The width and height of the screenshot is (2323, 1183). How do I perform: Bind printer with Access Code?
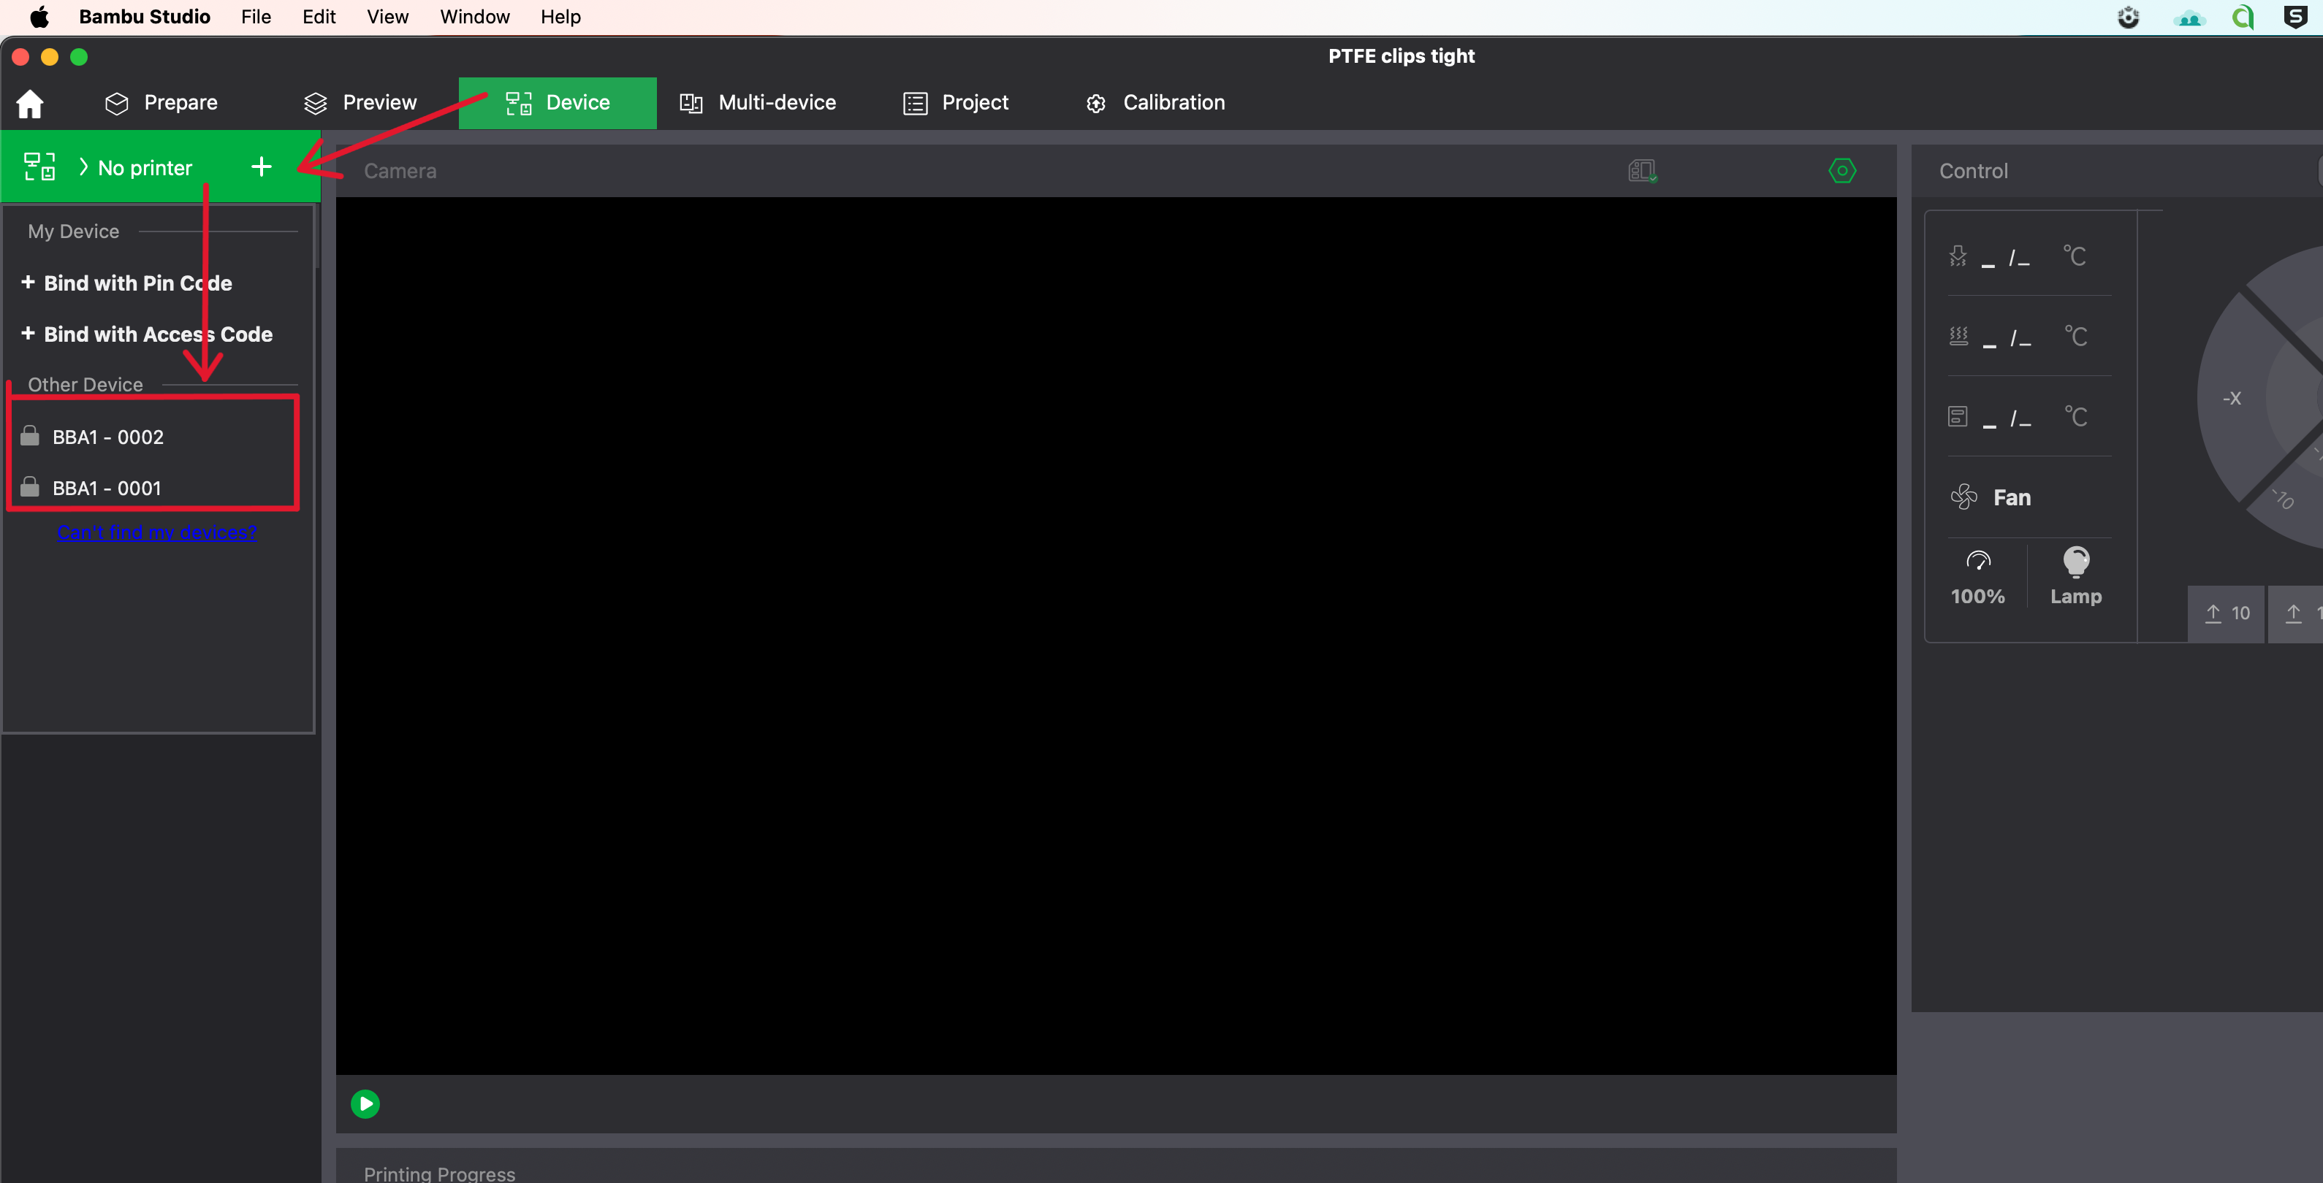(x=145, y=334)
